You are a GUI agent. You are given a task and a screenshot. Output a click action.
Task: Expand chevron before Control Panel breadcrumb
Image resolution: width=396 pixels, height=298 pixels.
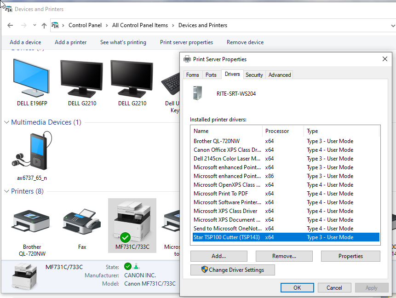[x=63, y=25]
